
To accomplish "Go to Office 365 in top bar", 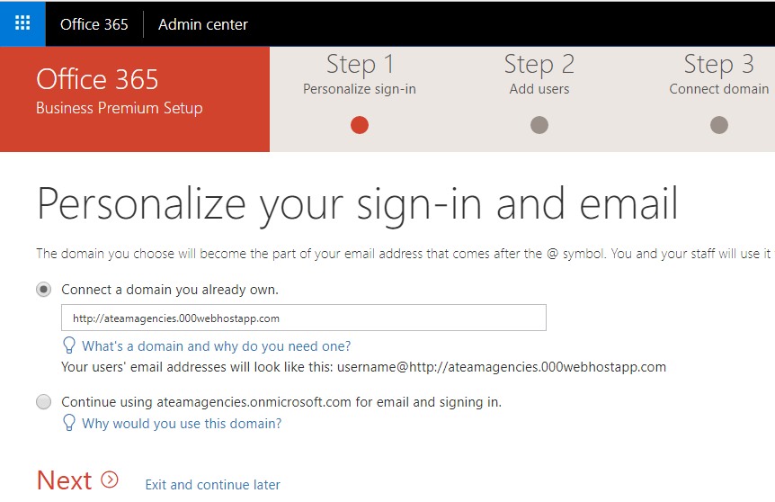I will pyautogui.click(x=94, y=24).
